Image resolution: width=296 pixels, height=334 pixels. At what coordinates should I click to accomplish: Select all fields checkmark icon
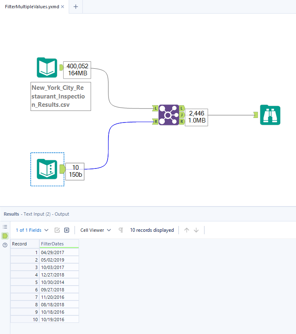(x=57, y=230)
